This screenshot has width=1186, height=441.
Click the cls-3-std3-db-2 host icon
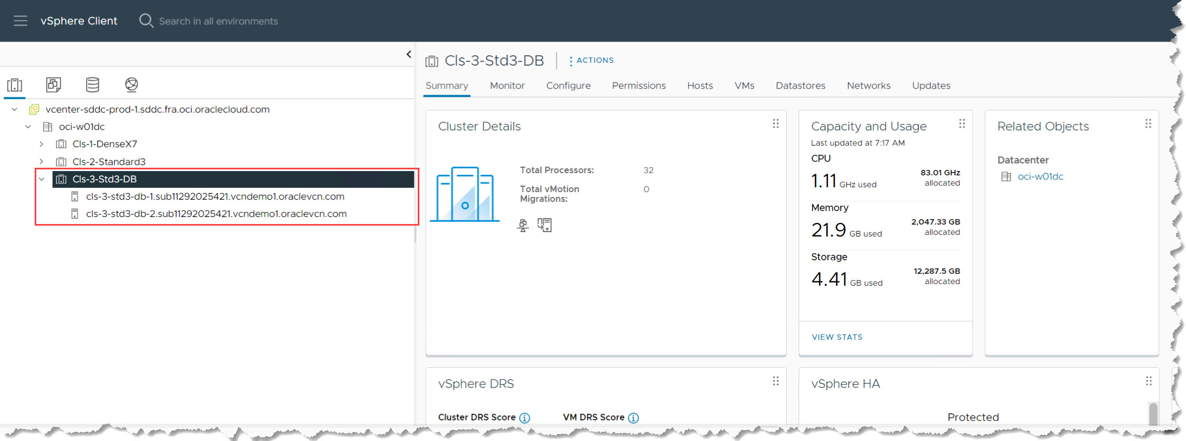[x=75, y=214]
